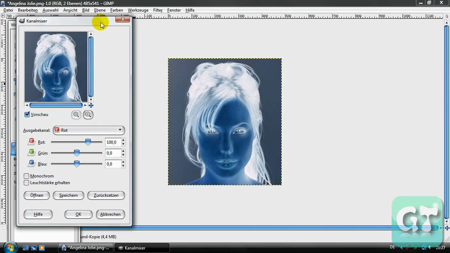The width and height of the screenshot is (450, 253).
Task: Decrease Blau value with down stepper
Action: click(123, 166)
